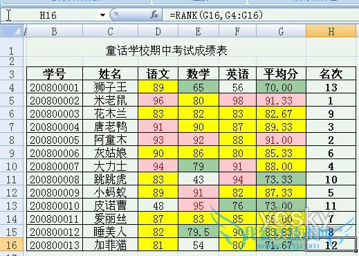Viewport: 359px width, 256px height.
Task: Click average score 82.67
Action: (281, 113)
